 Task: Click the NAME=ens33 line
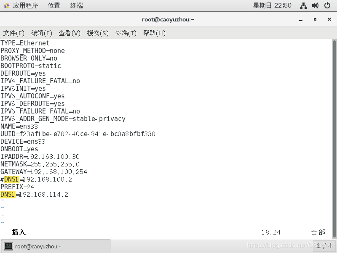(x=19, y=126)
